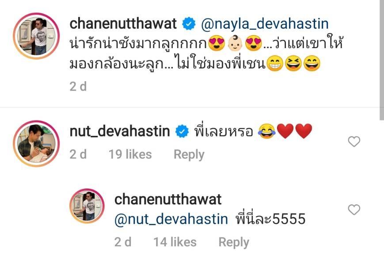
Task: View the 19 likes list
Action: click(x=130, y=154)
